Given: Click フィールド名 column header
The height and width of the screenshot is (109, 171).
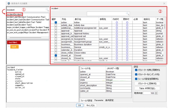Looking at the screenshot, I should coord(93,68).
